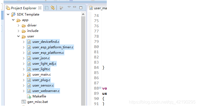Select user_main.c in the tree
The height and width of the screenshot is (107, 198).
coord(42,75)
